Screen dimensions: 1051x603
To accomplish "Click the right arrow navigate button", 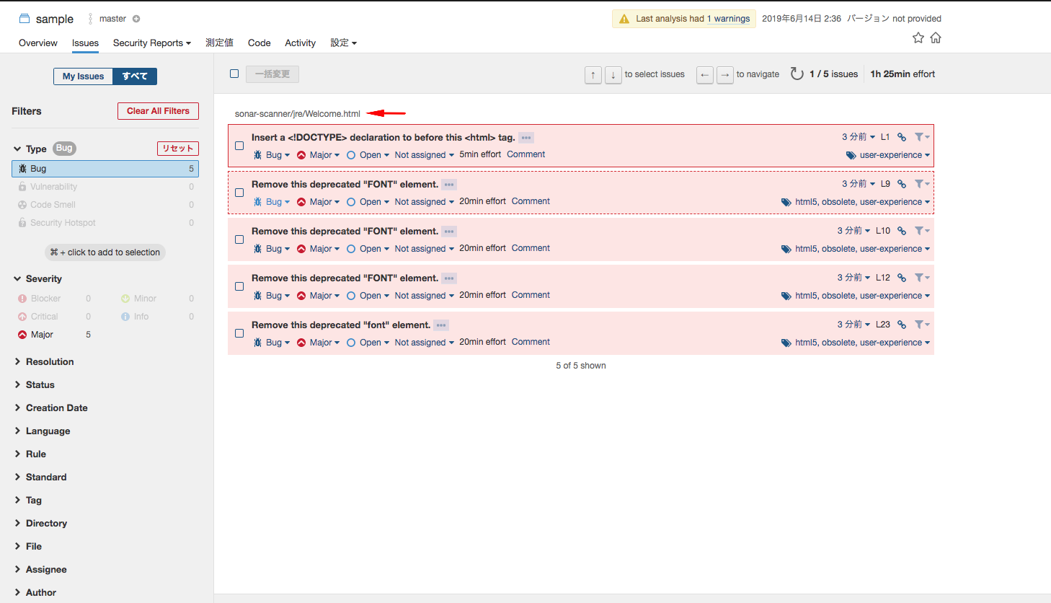I will point(725,75).
